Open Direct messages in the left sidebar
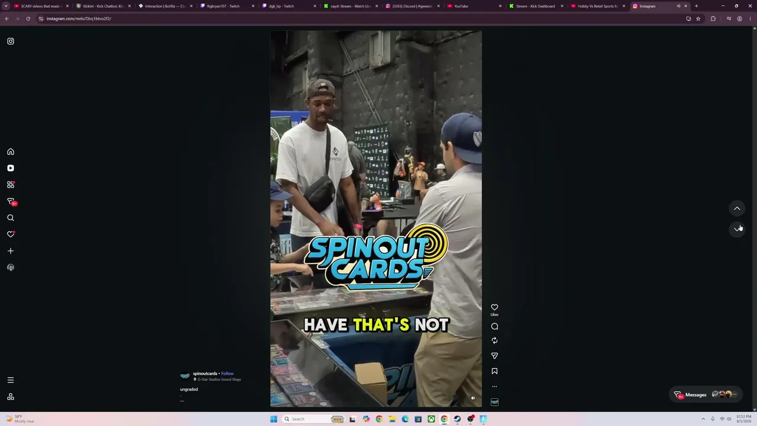Image resolution: width=757 pixels, height=426 pixels. tap(11, 201)
